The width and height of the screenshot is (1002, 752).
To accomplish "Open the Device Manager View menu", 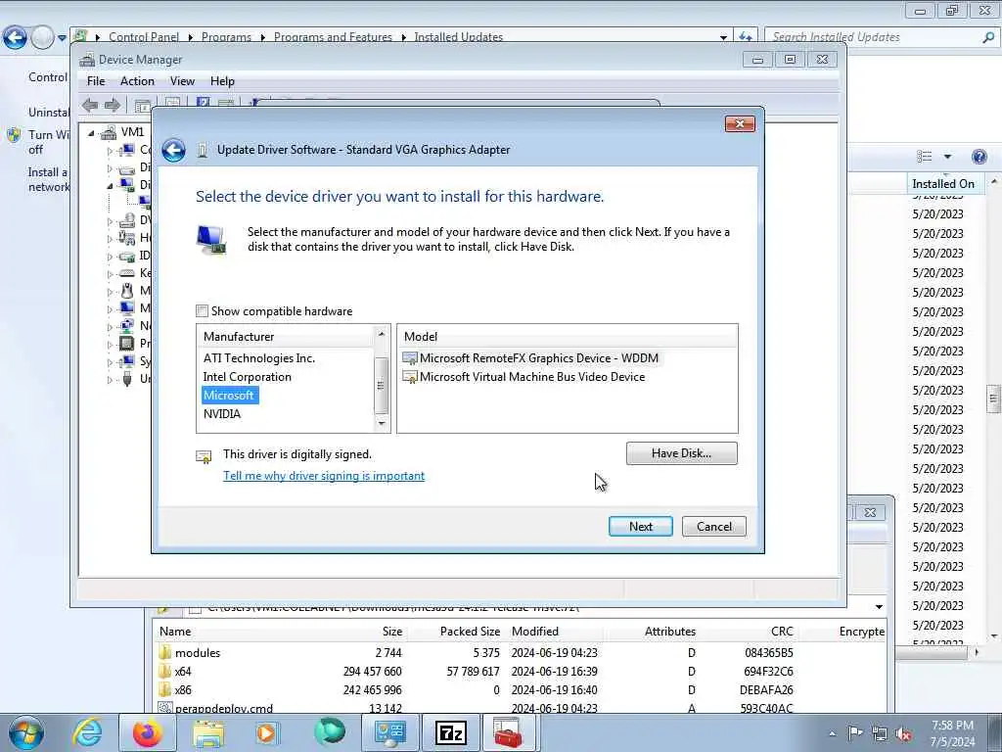I will (182, 81).
